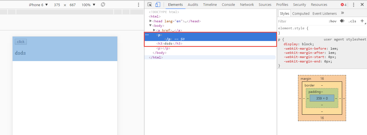Click the styles Filter input field
Screen dimensions: 367x135
(302, 21)
